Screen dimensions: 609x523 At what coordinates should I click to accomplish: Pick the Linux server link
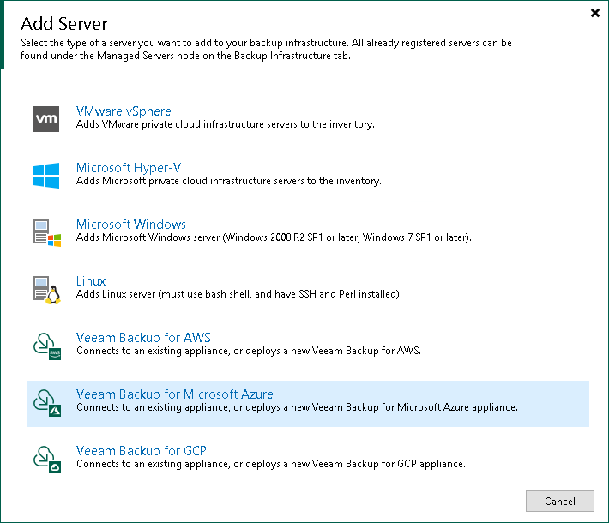click(x=91, y=281)
